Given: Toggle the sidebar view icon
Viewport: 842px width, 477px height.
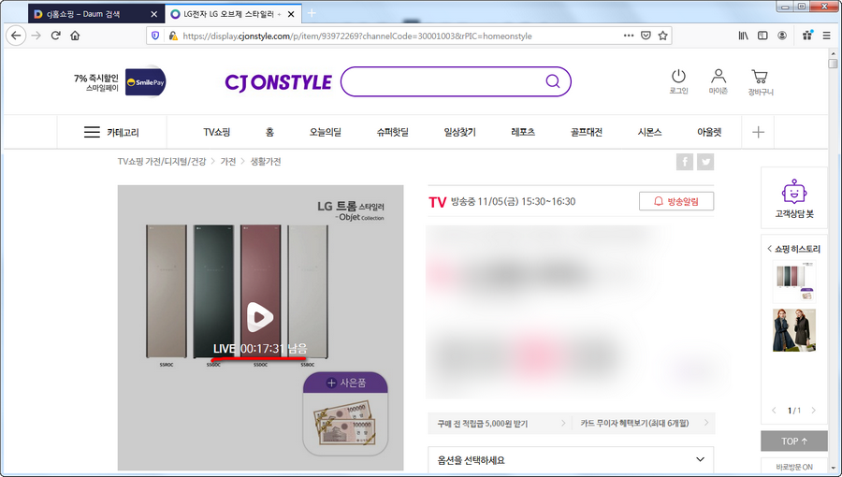Looking at the screenshot, I should (762, 36).
